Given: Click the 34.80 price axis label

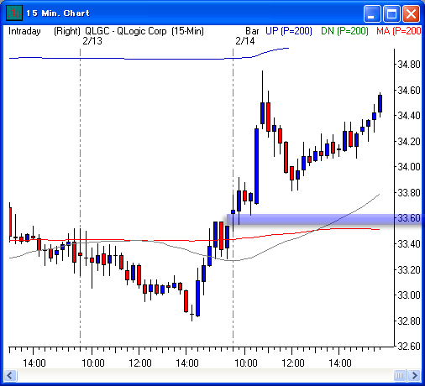Looking at the screenshot, I should 409,65.
